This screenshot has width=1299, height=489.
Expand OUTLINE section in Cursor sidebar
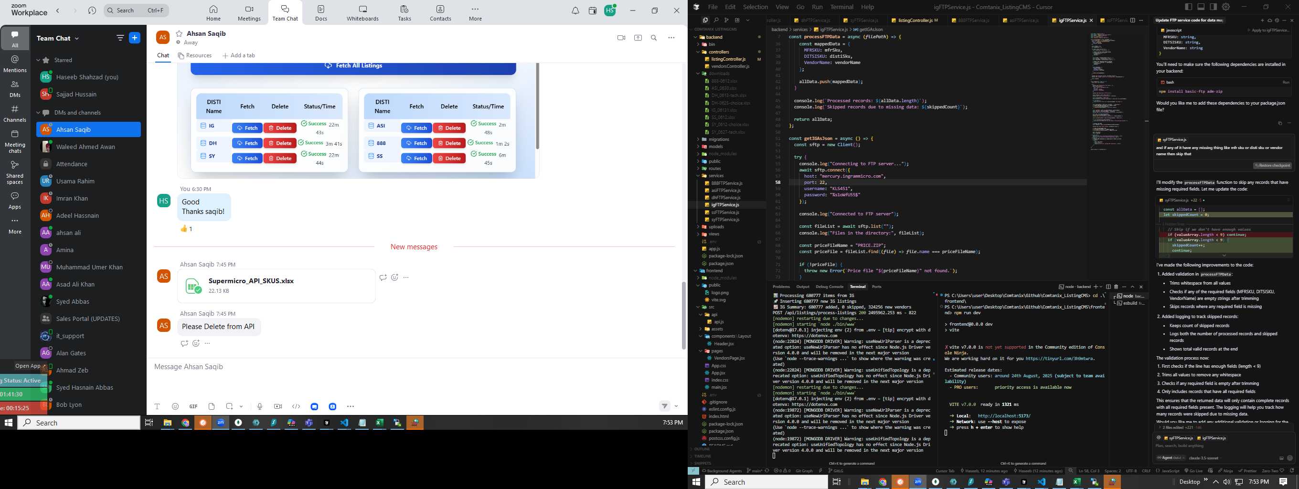[x=703, y=449]
